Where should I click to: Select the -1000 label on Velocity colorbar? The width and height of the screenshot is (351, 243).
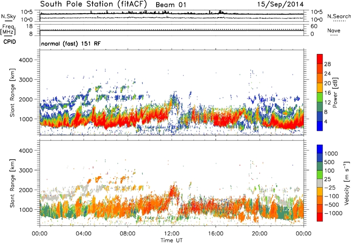tap(333, 213)
